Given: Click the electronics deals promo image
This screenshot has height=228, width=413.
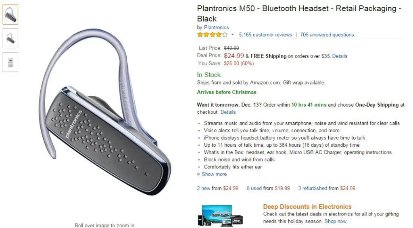Looking at the screenshot, I should (x=220, y=216).
